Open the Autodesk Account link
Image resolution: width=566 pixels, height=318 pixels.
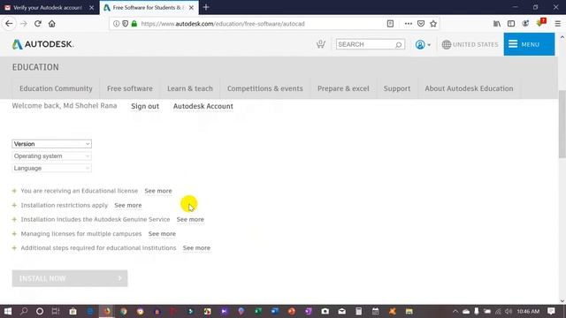tap(203, 106)
